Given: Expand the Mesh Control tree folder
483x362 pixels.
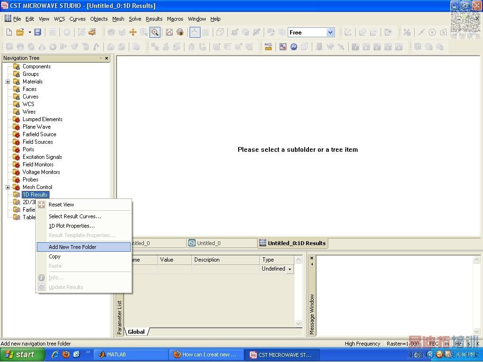Looking at the screenshot, I should pos(8,187).
